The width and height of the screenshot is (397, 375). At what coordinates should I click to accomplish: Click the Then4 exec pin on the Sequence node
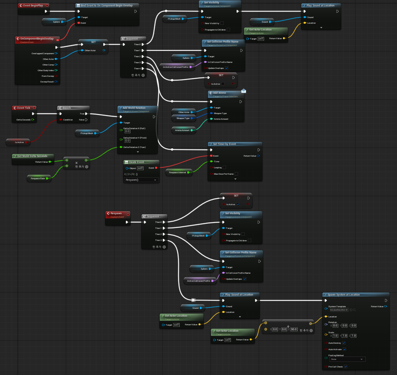[143, 69]
